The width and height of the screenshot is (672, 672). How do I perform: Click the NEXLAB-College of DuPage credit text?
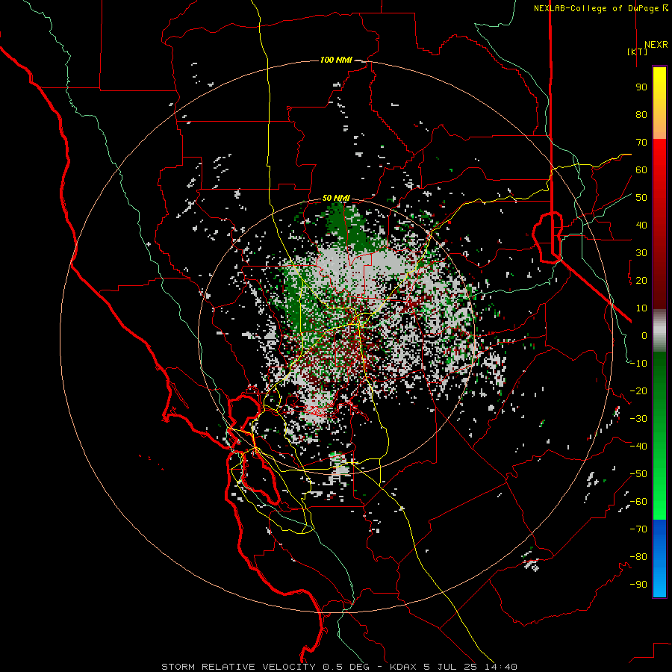[x=596, y=8]
